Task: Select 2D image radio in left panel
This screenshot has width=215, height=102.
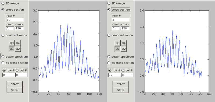Action: coord(3,3)
